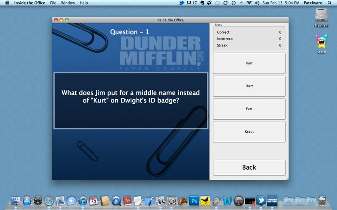The width and height of the screenshot is (337, 210).
Task: Open Spotlight search magnifier
Action: point(329,3)
